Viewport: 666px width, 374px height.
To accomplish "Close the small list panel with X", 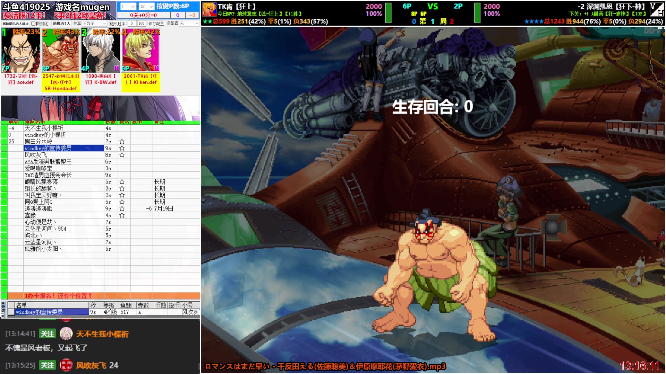I will point(3,316).
